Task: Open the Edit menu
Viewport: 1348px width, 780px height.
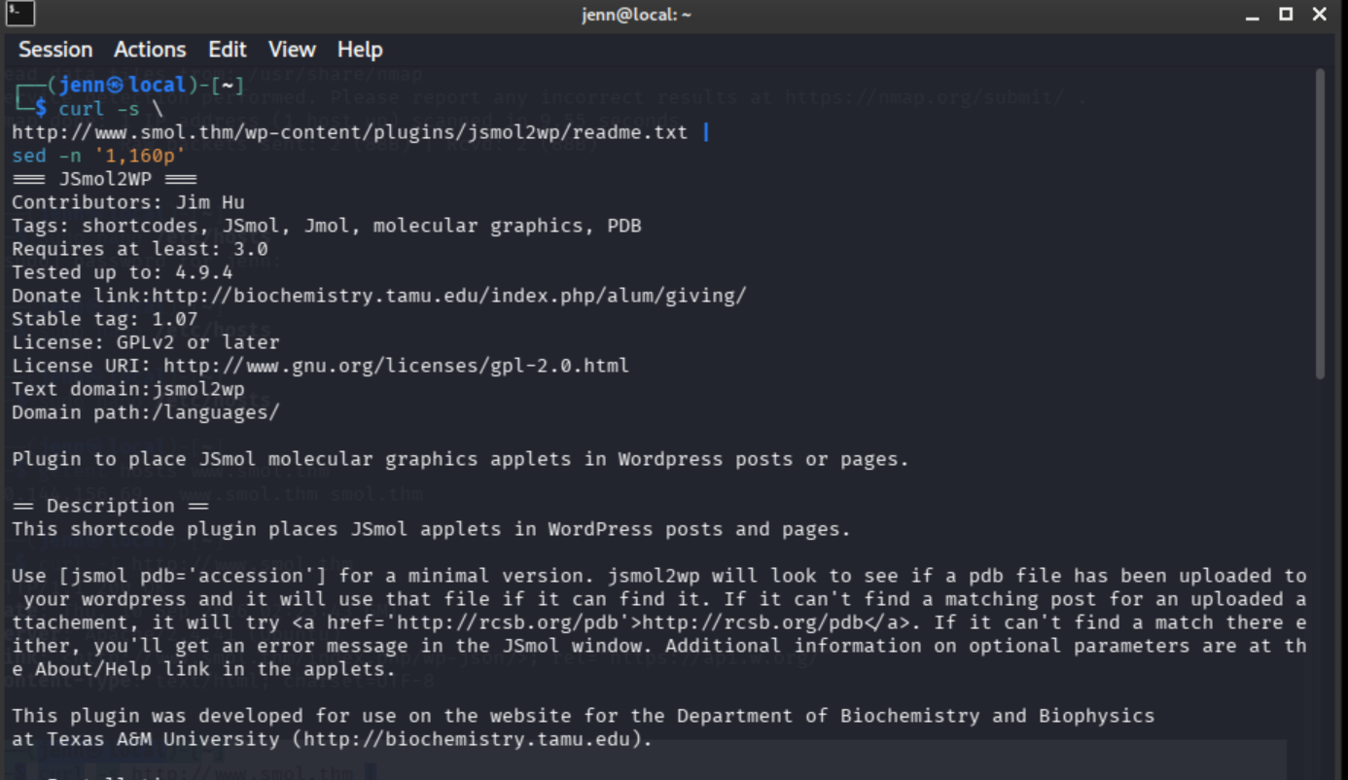Action: [x=228, y=50]
